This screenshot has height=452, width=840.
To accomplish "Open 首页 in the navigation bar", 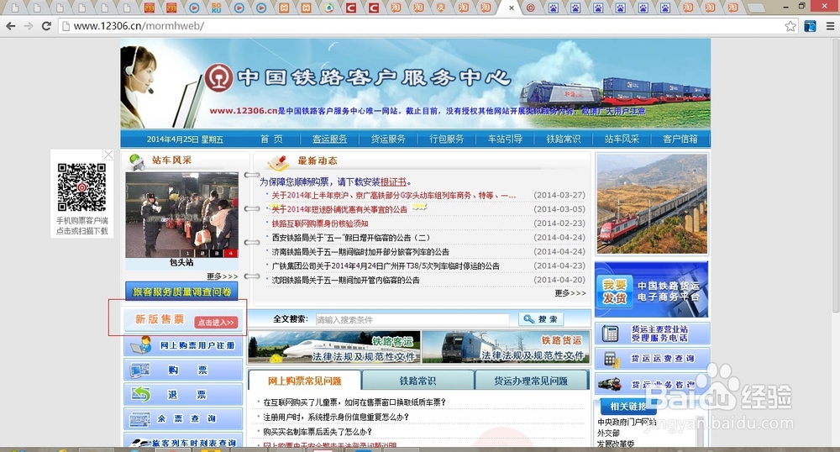I will (x=271, y=139).
